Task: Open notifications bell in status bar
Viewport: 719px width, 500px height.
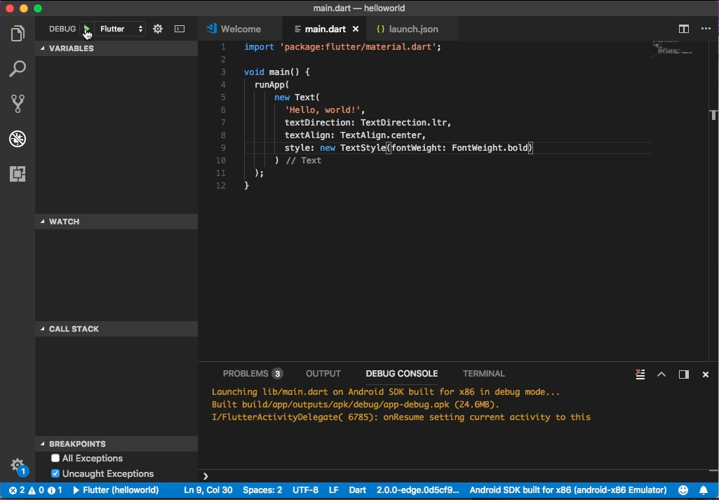Action: pyautogui.click(x=704, y=490)
